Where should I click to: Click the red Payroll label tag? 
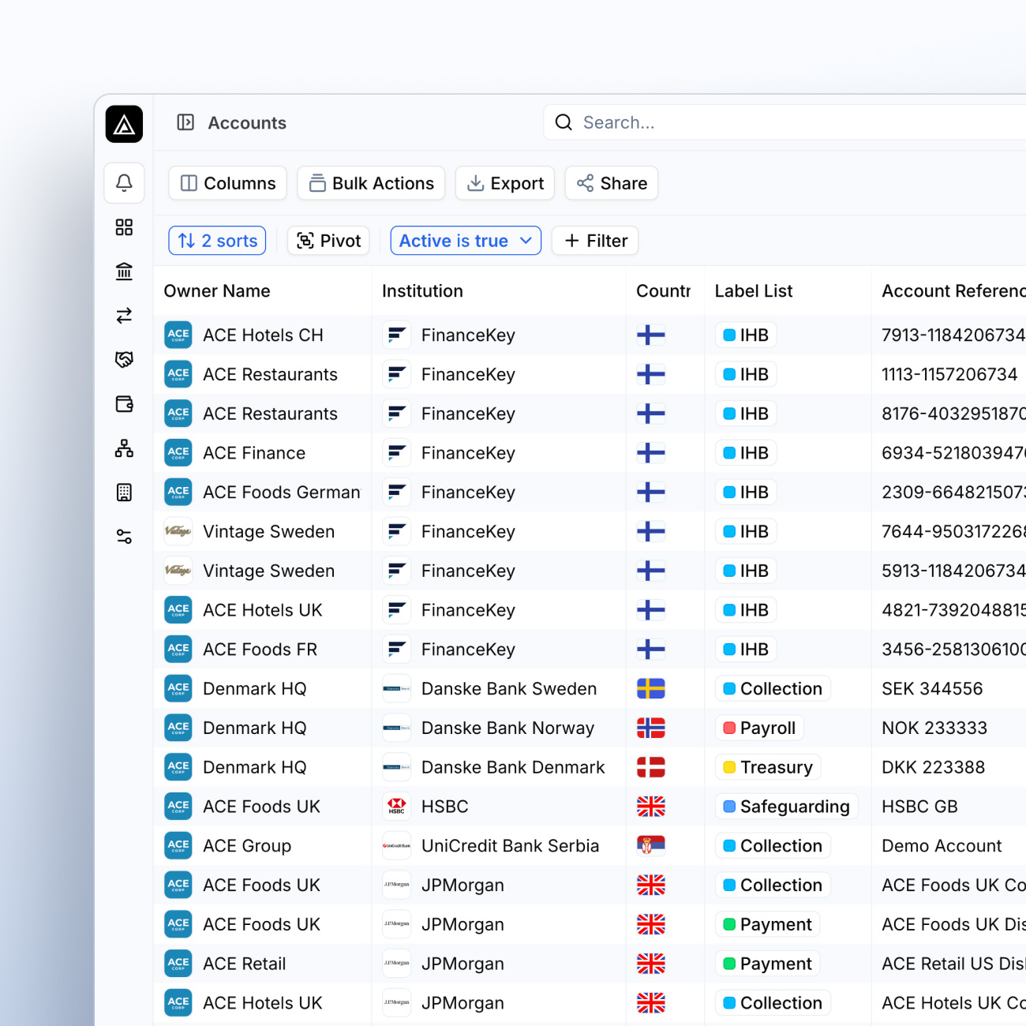pyautogui.click(x=758, y=728)
